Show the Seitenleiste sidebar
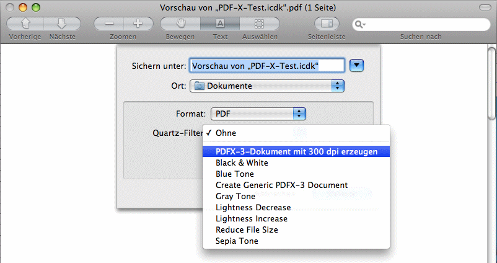The image size is (497, 263). (327, 24)
